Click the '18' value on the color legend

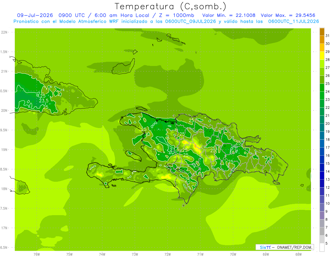point(328,139)
